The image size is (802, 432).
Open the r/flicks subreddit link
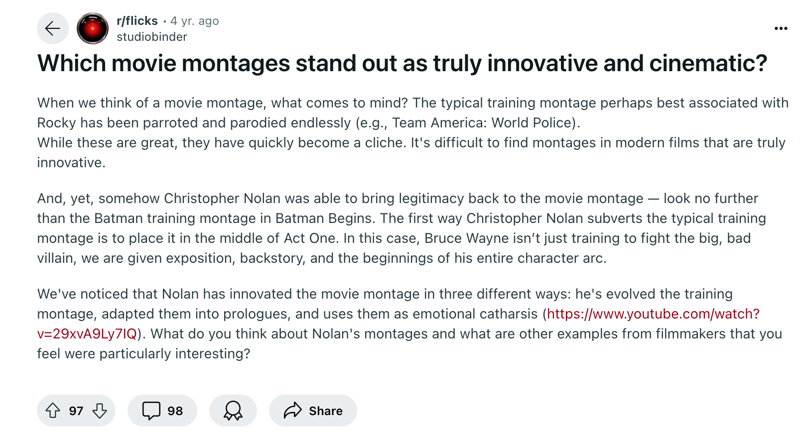[x=137, y=21]
